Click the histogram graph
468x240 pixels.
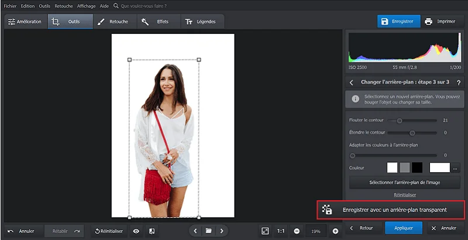[x=405, y=47]
